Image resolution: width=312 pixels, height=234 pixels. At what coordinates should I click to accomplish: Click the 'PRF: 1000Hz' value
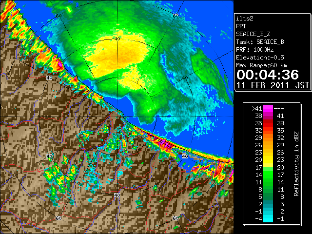click(255, 50)
